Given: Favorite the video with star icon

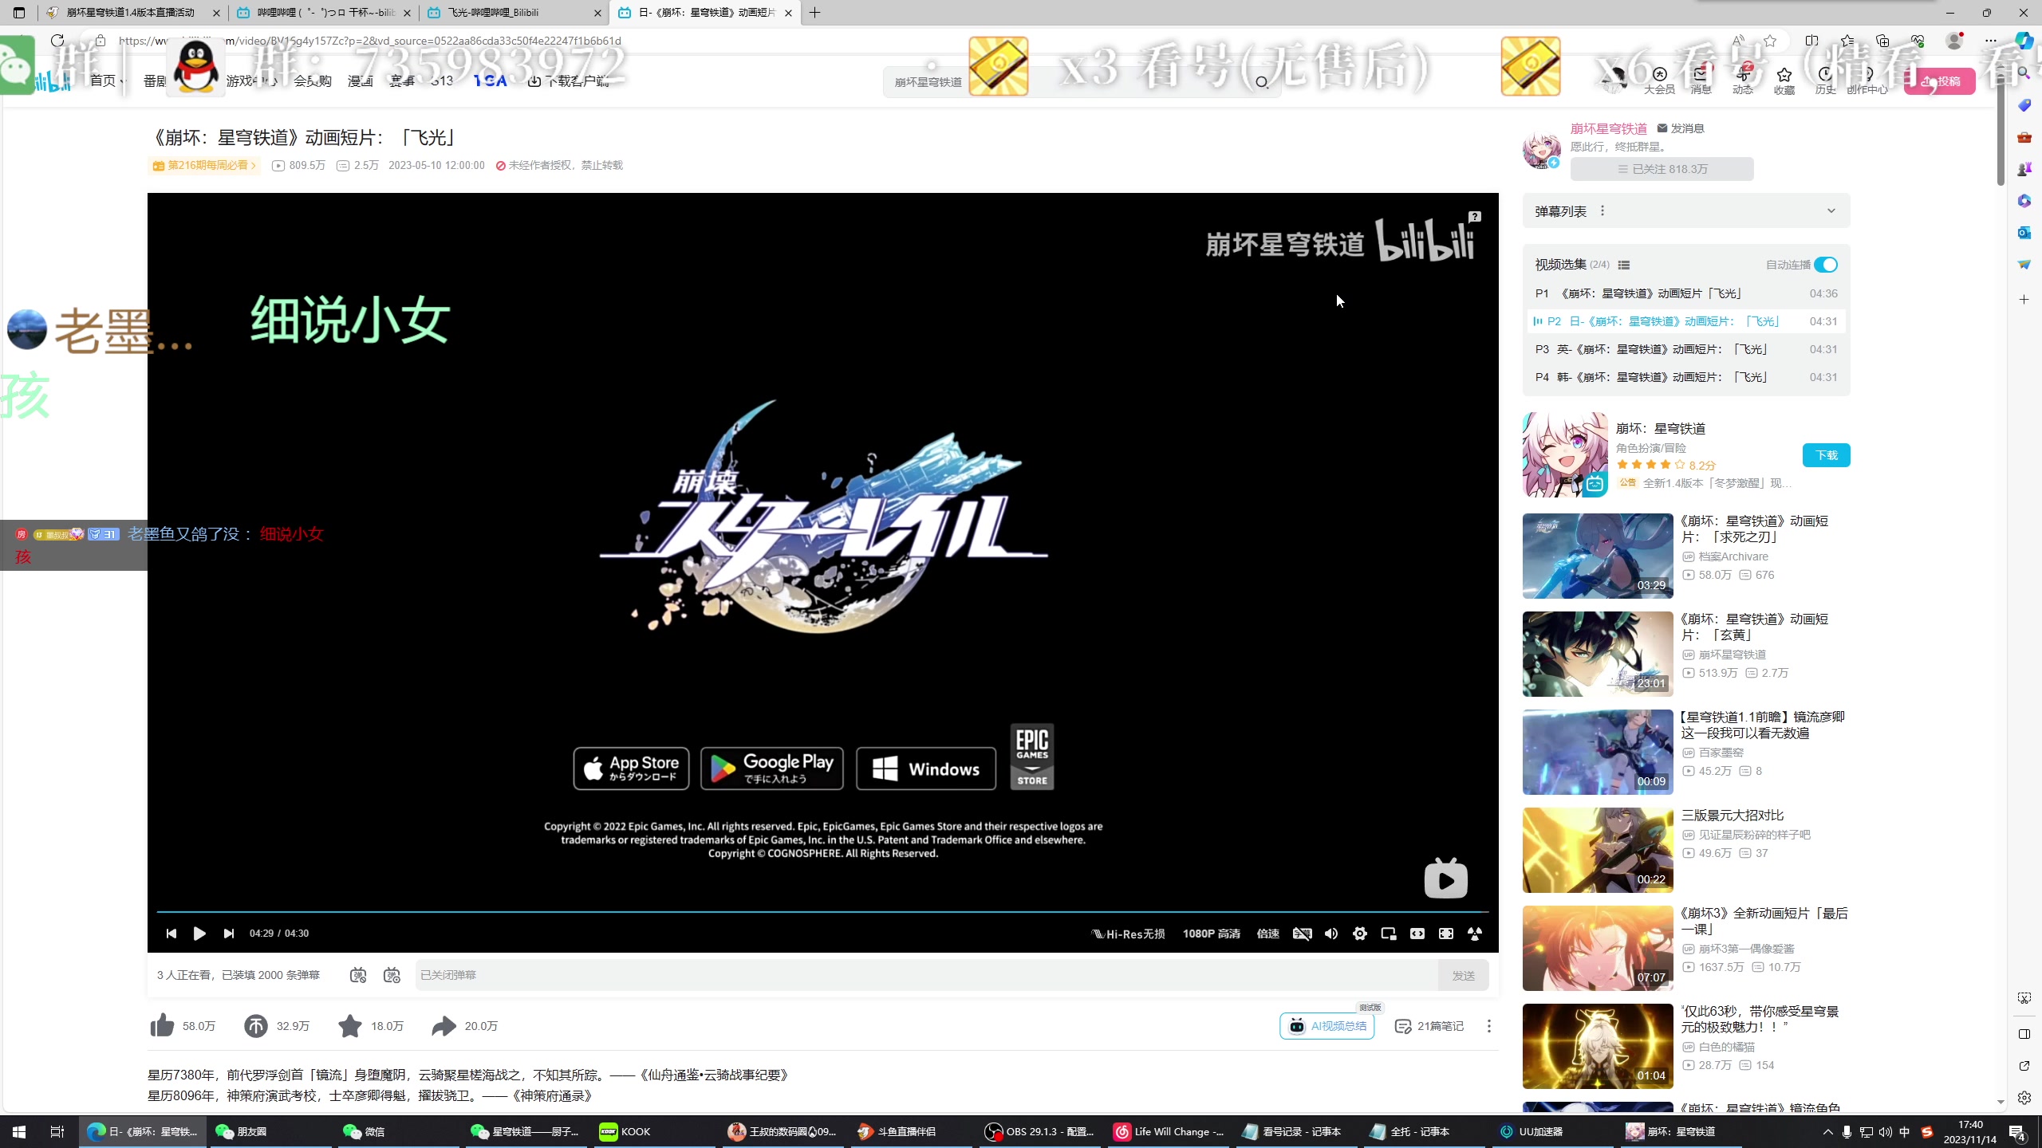Looking at the screenshot, I should 349,1026.
